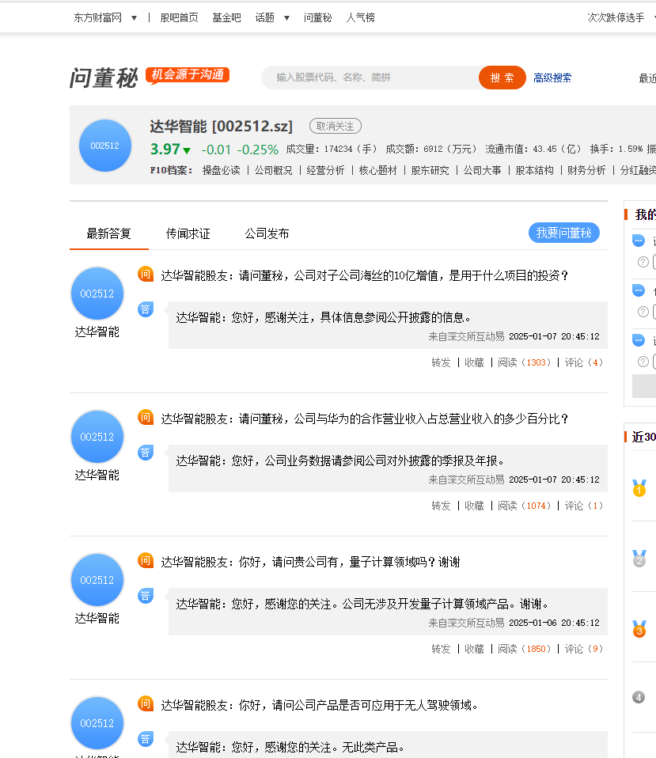This screenshot has height=758, width=656.
Task: Switch to 传闻求证 tab
Action: tap(188, 234)
